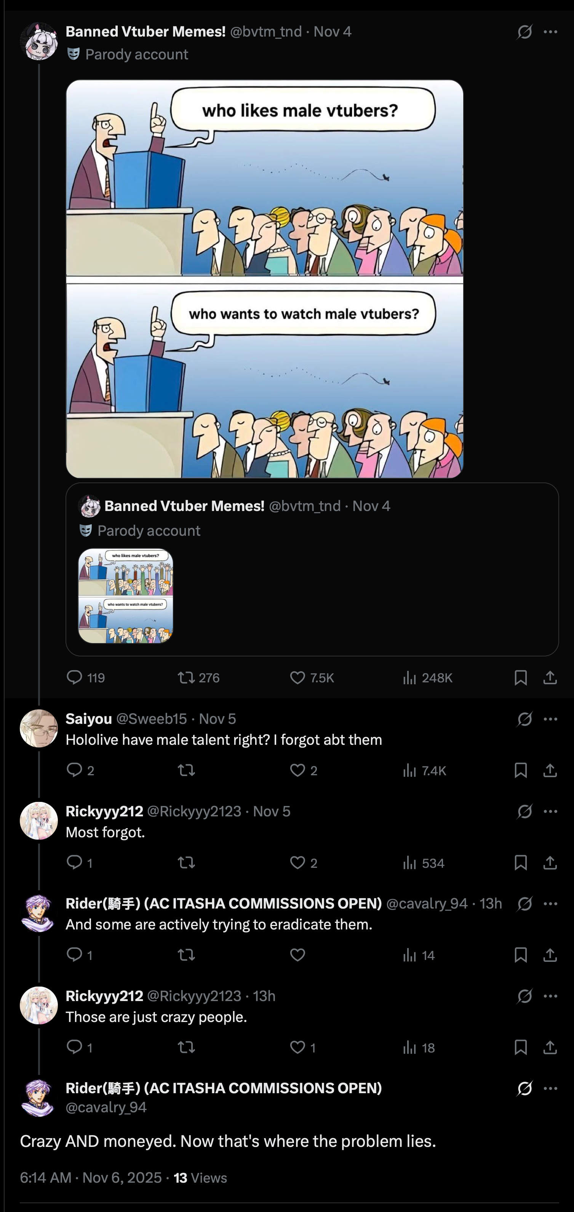Bookmark the "actively trying to eradicate them" reply
Screen dimensions: 574x1212
pyautogui.click(x=520, y=955)
